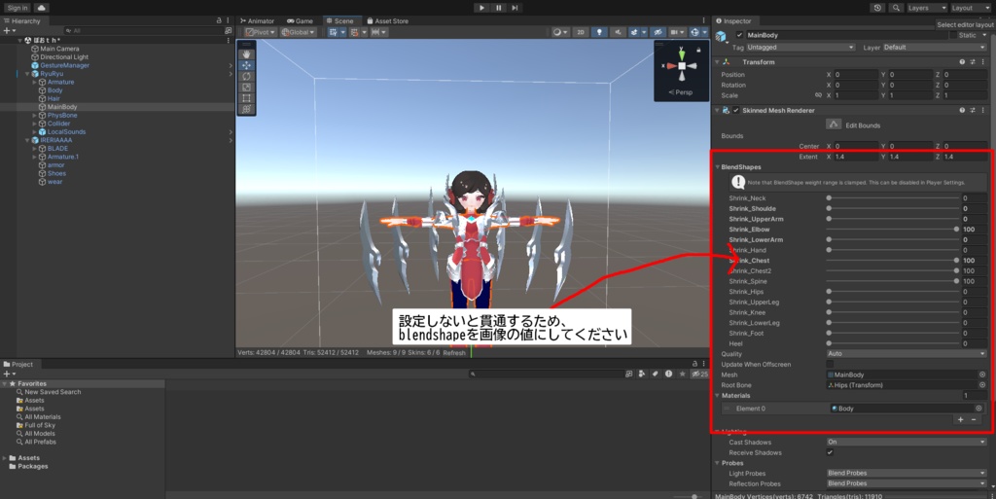Viewport: 996px width, 499px height.
Task: Adjust the Shrink_Elbow slider
Action: 893,230
